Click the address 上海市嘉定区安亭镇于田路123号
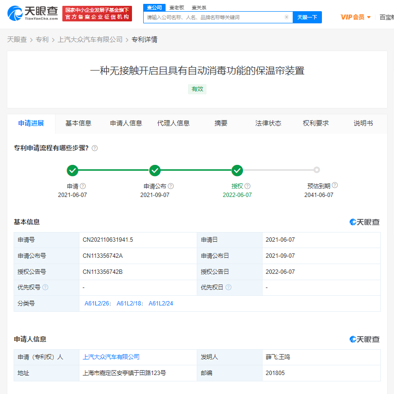This screenshot has width=394, height=394. (x=124, y=373)
